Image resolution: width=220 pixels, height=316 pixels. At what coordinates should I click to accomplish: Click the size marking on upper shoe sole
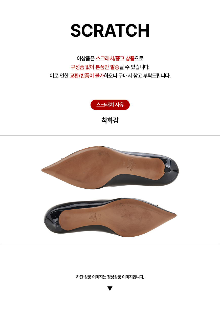tap(124, 163)
